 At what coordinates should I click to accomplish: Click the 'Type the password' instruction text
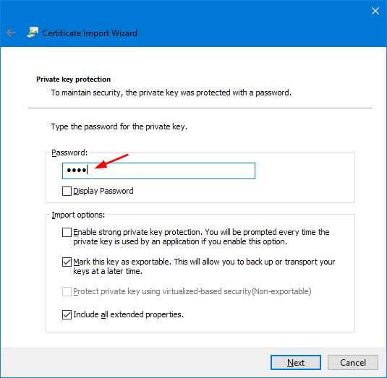tap(119, 126)
